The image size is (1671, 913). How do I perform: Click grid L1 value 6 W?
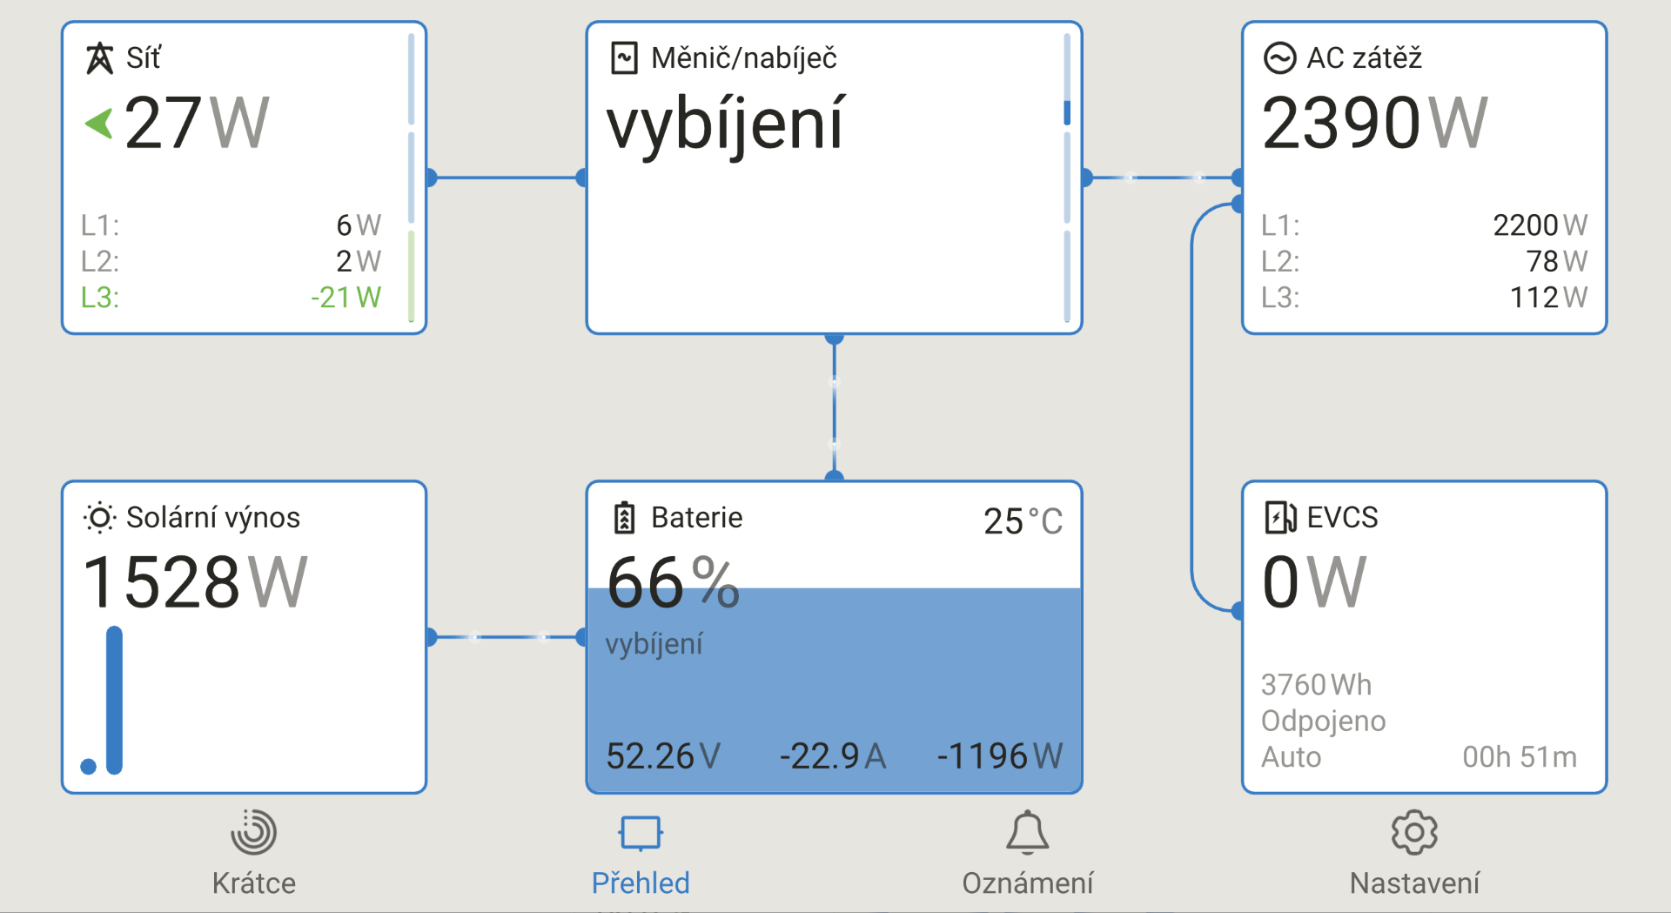point(359,225)
